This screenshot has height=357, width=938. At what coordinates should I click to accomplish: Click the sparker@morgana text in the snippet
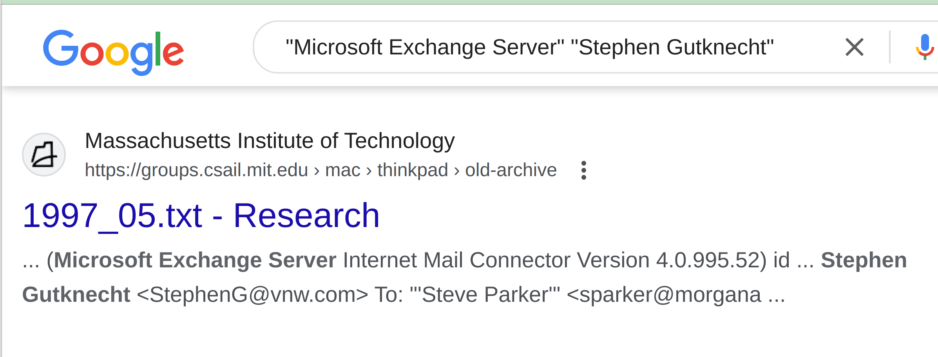664,295
